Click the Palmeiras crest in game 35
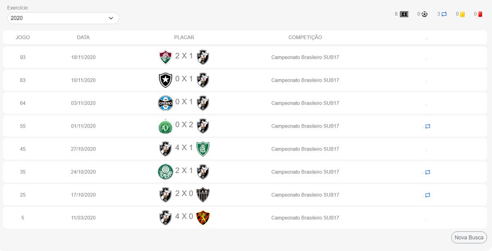 [x=166, y=172]
